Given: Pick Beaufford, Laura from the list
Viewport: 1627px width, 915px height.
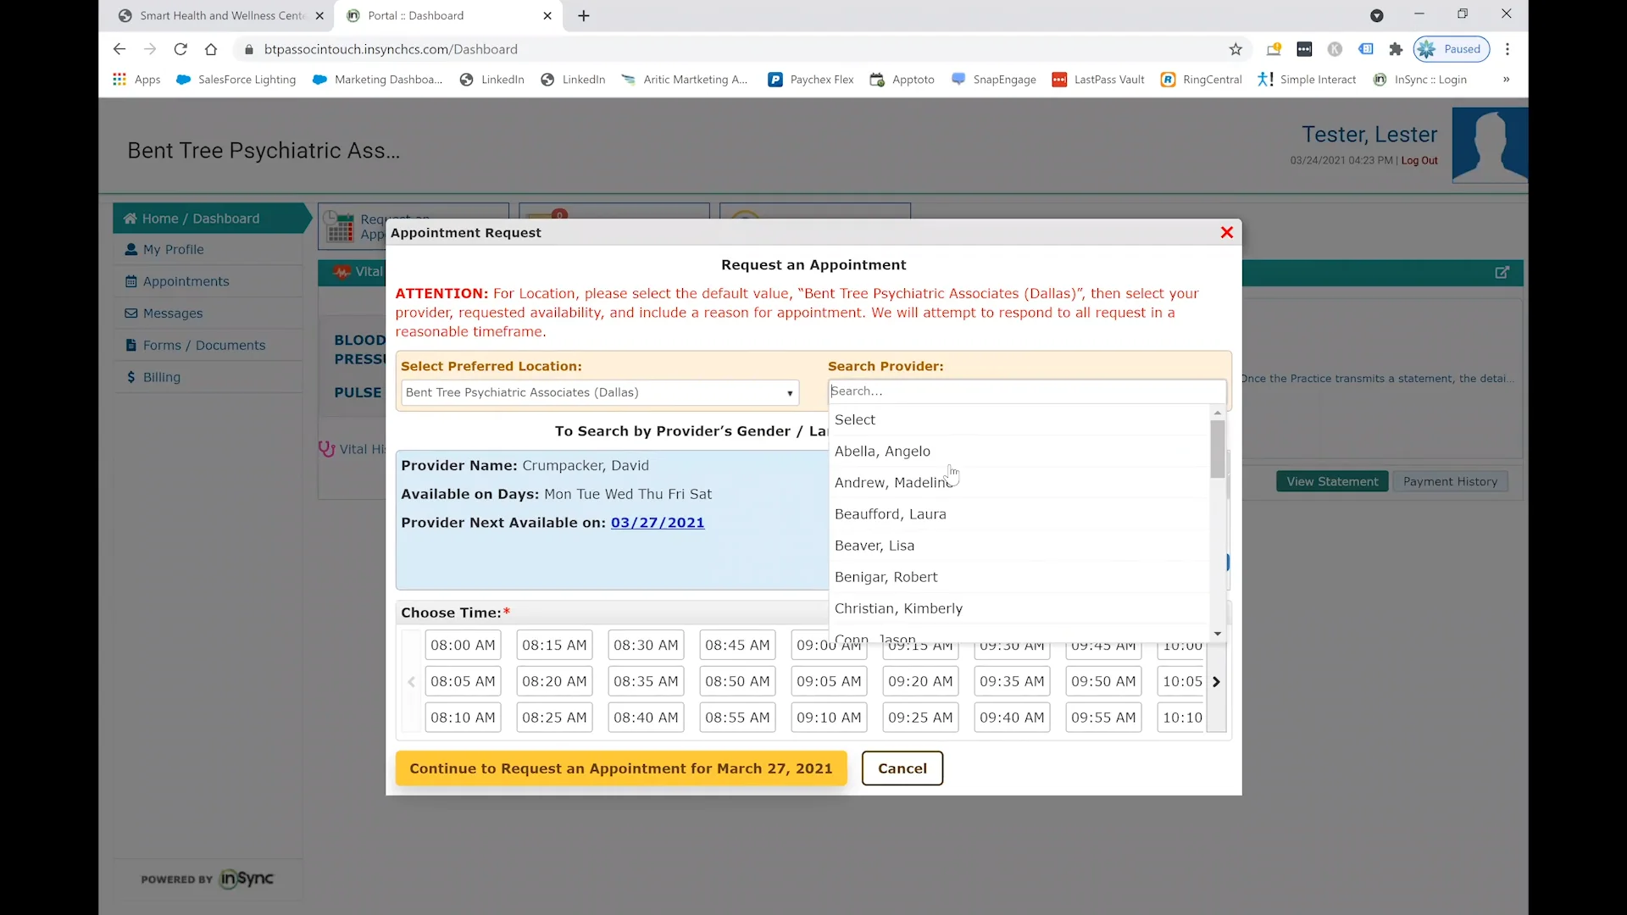Looking at the screenshot, I should point(1019,514).
